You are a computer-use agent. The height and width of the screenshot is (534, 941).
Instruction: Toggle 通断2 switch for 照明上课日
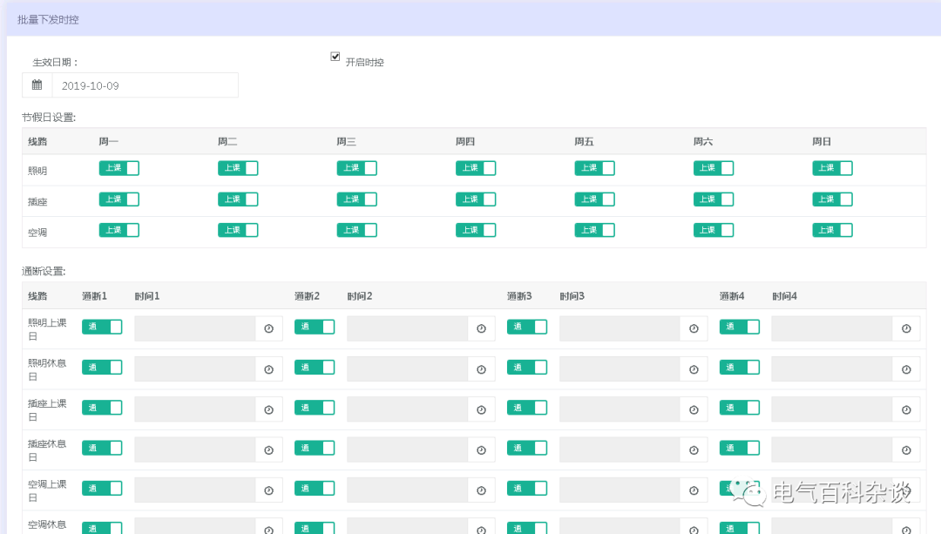[315, 327]
